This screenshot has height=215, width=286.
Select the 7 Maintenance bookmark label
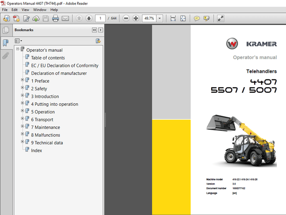pyautogui.click(x=45, y=127)
